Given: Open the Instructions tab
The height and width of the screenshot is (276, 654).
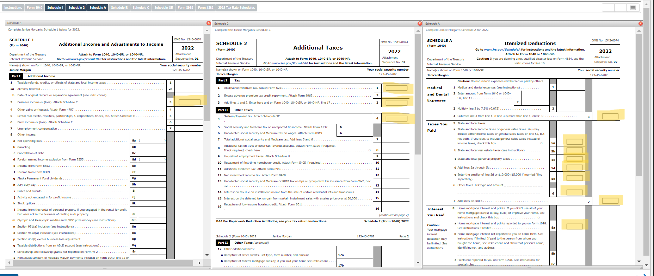Looking at the screenshot, I should [13, 7].
